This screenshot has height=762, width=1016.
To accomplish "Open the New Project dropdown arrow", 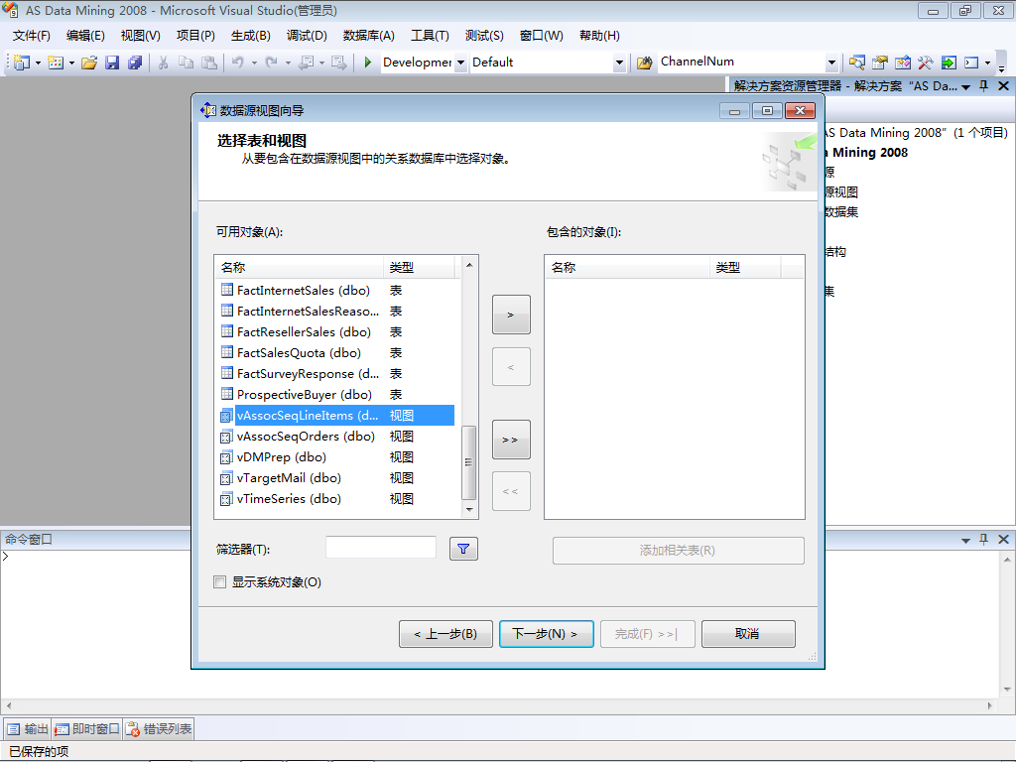I will 38,63.
